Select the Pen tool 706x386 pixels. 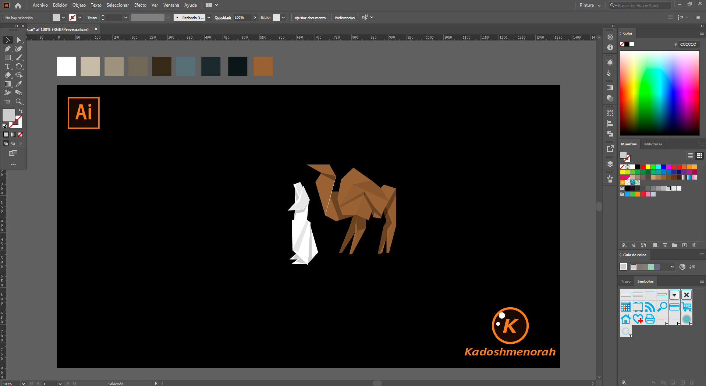coord(8,49)
